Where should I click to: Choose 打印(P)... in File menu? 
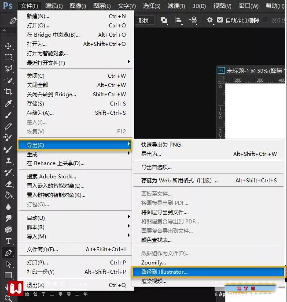[x=75, y=262]
